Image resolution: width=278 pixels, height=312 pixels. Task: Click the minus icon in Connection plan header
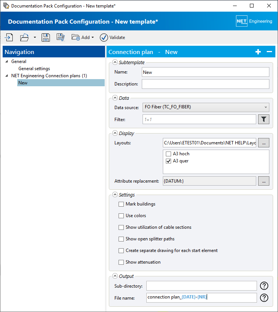coord(269,52)
